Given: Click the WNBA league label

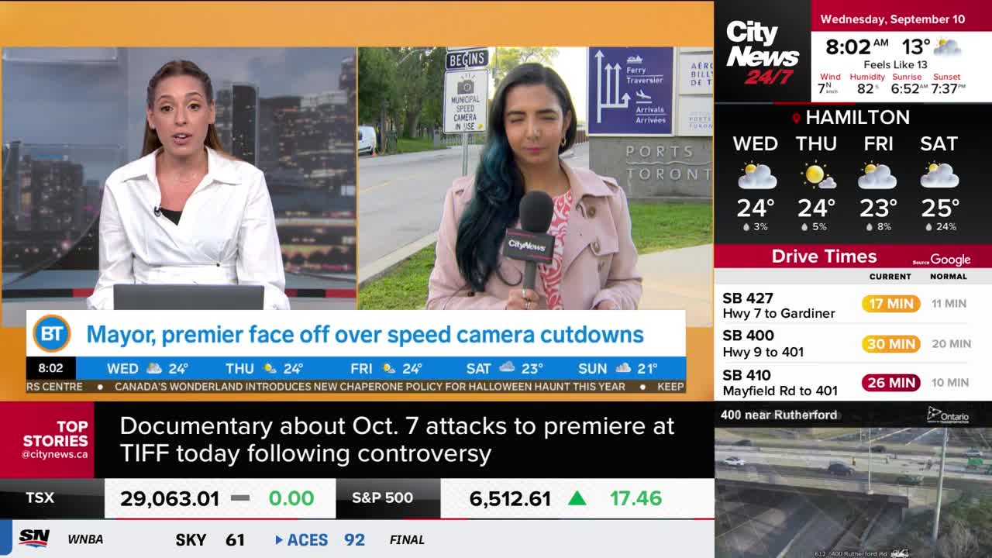Looking at the screenshot, I should [85, 539].
